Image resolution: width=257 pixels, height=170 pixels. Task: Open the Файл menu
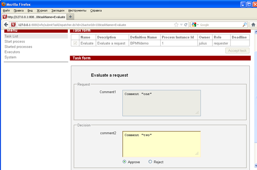tap(6, 11)
